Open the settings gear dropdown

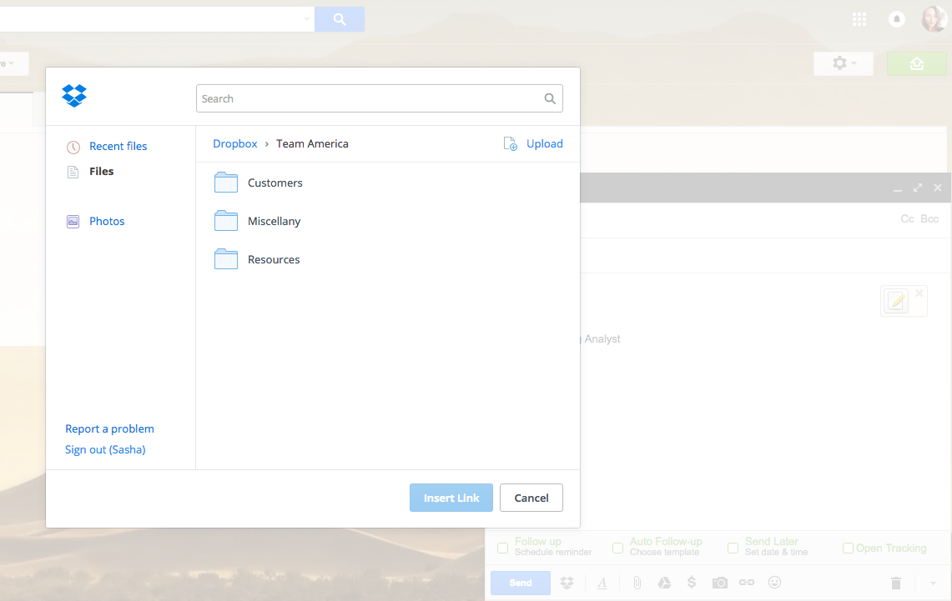[x=844, y=63]
